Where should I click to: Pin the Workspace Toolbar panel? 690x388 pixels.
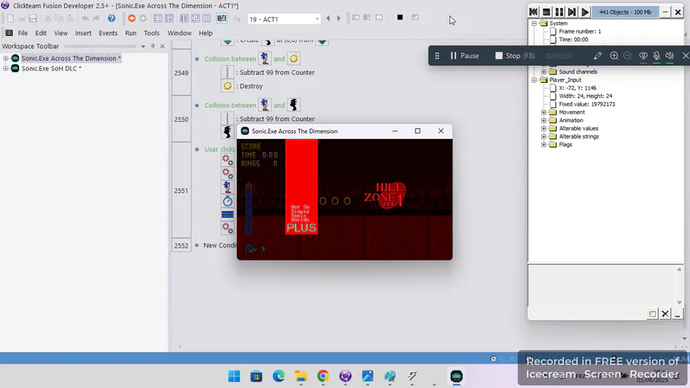tap(153, 46)
